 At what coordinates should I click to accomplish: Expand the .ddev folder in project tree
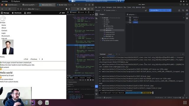pyautogui.click(x=102, y=20)
